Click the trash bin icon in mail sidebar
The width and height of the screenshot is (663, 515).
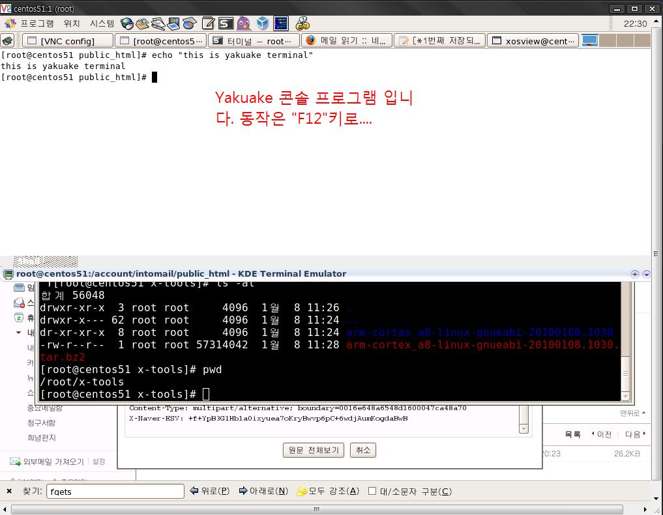[19, 318]
